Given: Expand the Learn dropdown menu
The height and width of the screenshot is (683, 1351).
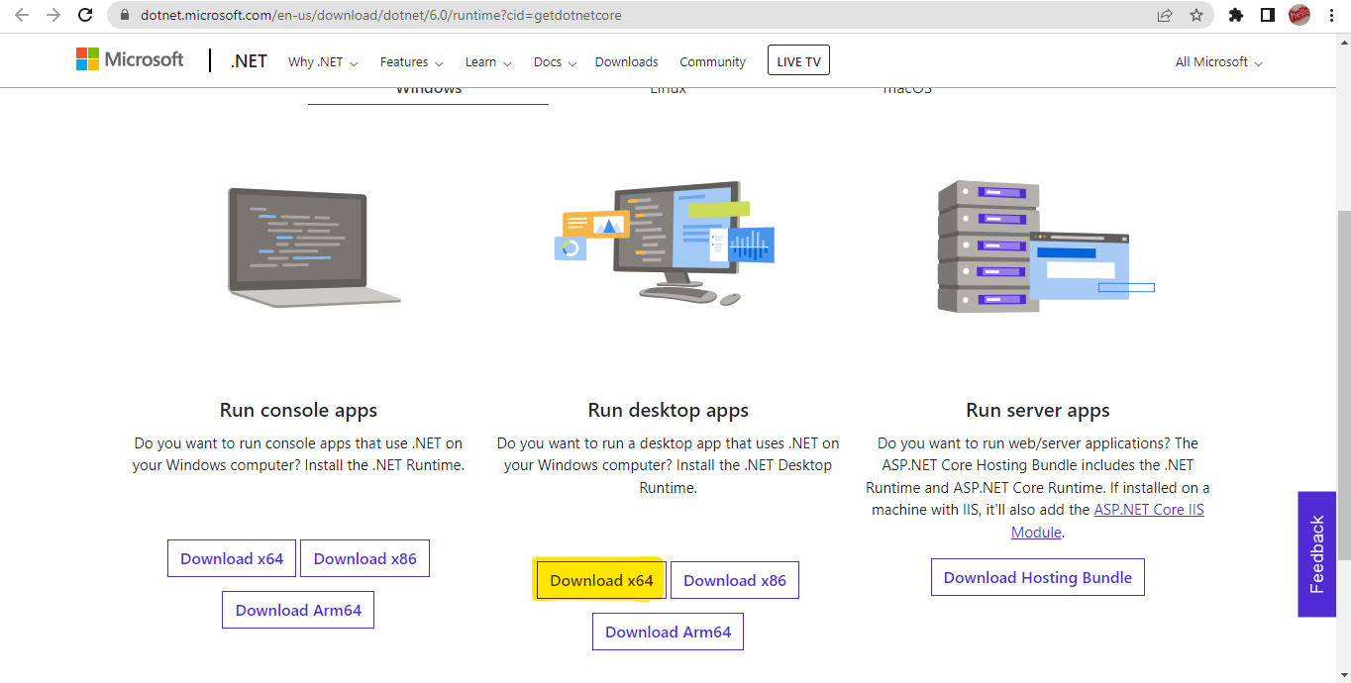Looking at the screenshot, I should click(488, 62).
